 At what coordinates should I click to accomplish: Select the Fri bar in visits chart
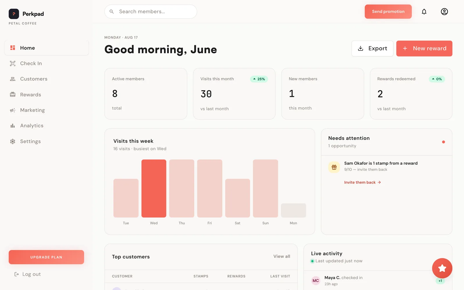210,188
